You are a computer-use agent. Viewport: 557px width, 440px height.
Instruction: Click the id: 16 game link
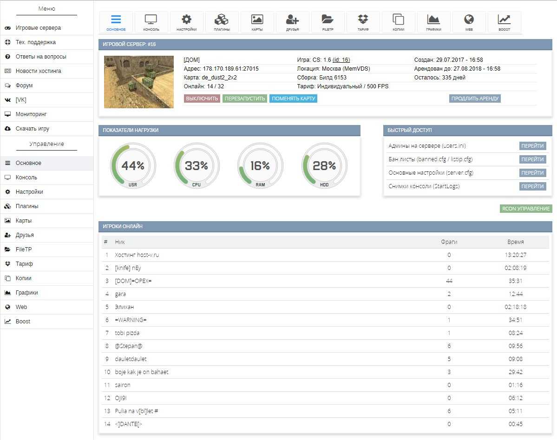(341, 60)
